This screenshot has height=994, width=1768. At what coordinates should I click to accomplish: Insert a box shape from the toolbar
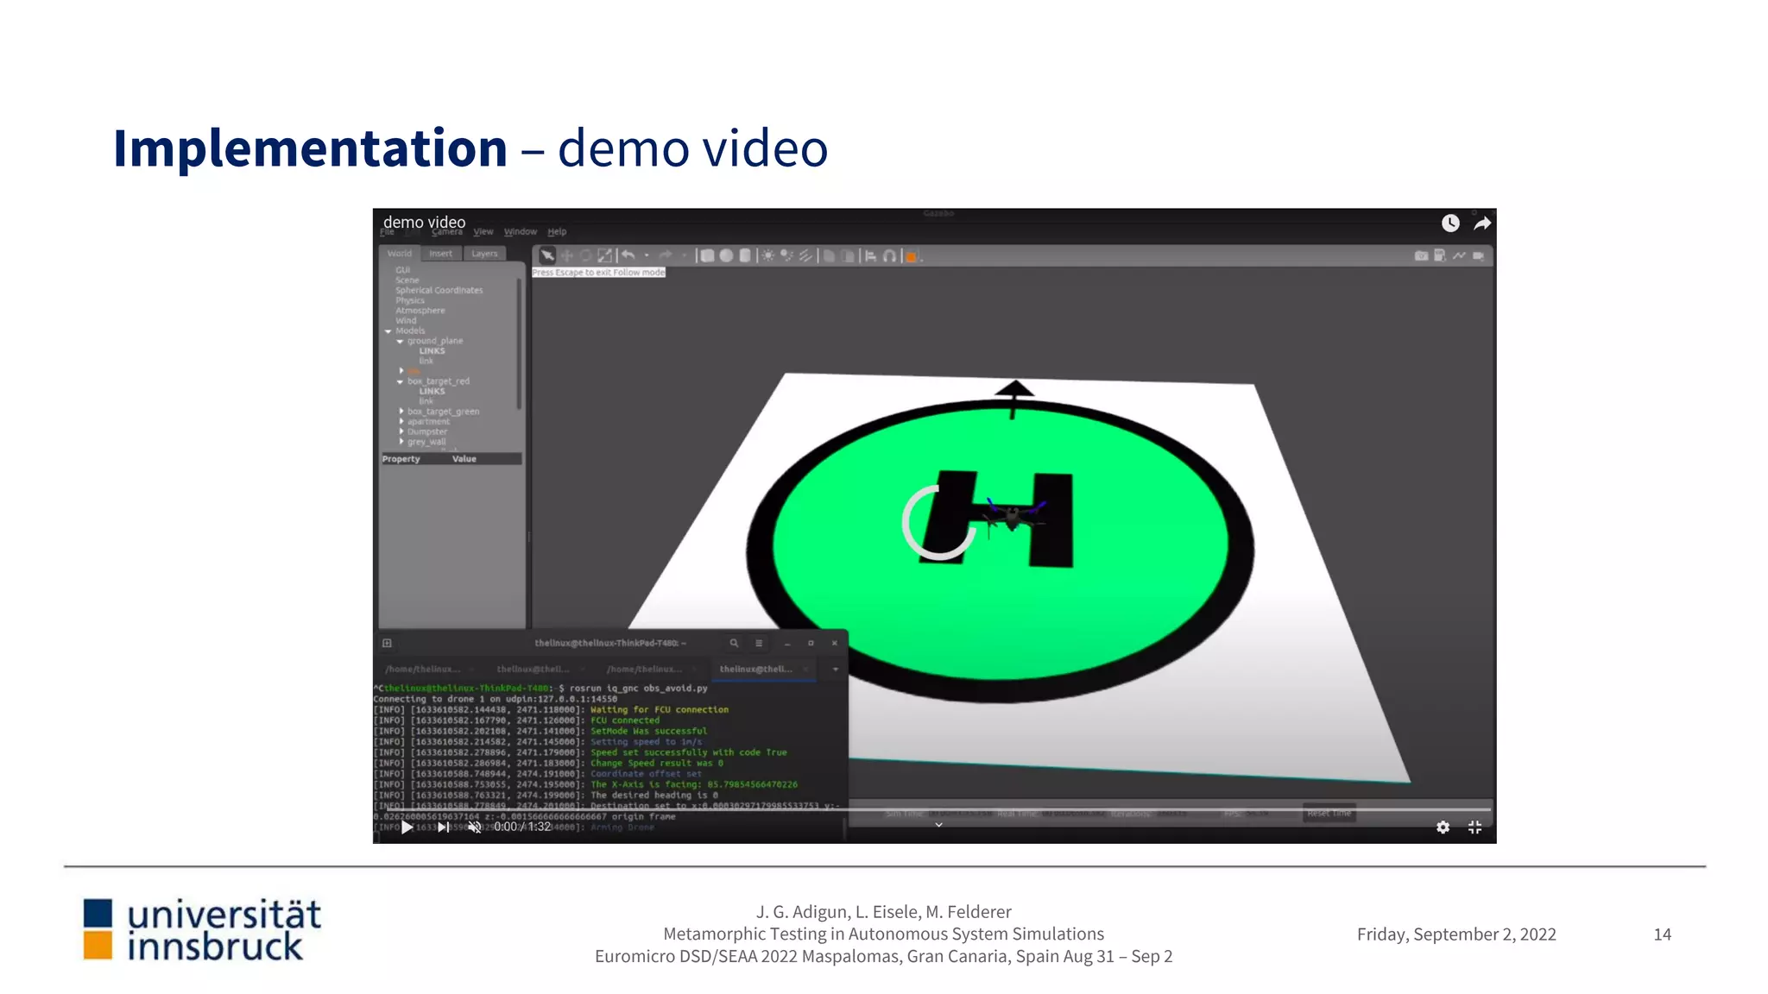click(x=707, y=255)
